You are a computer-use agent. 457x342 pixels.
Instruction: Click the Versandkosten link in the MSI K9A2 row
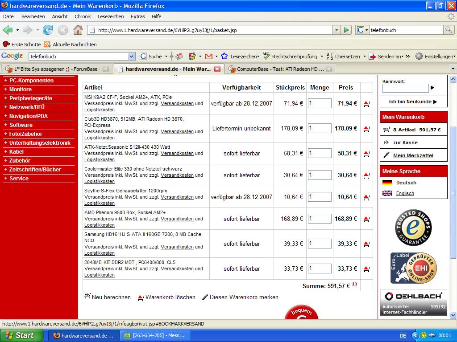(x=177, y=103)
